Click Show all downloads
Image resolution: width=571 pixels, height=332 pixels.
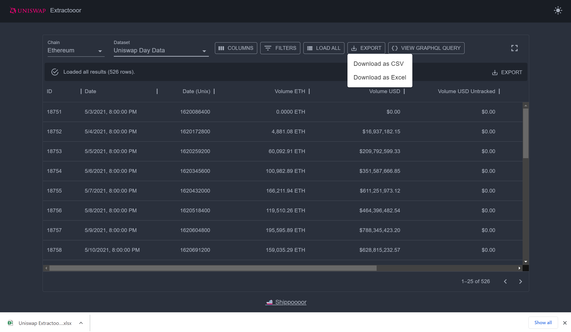click(x=543, y=323)
